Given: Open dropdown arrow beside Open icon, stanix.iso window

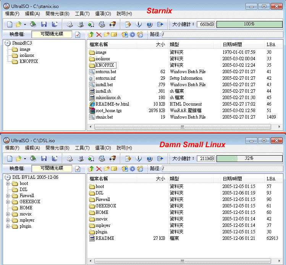Looking at the screenshot, I should pos(25,24).
